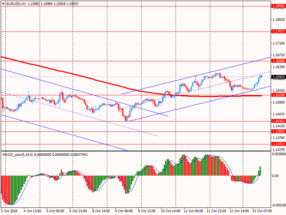
Task: Select the 1.13471 red price level label
Action: pos(278,144)
